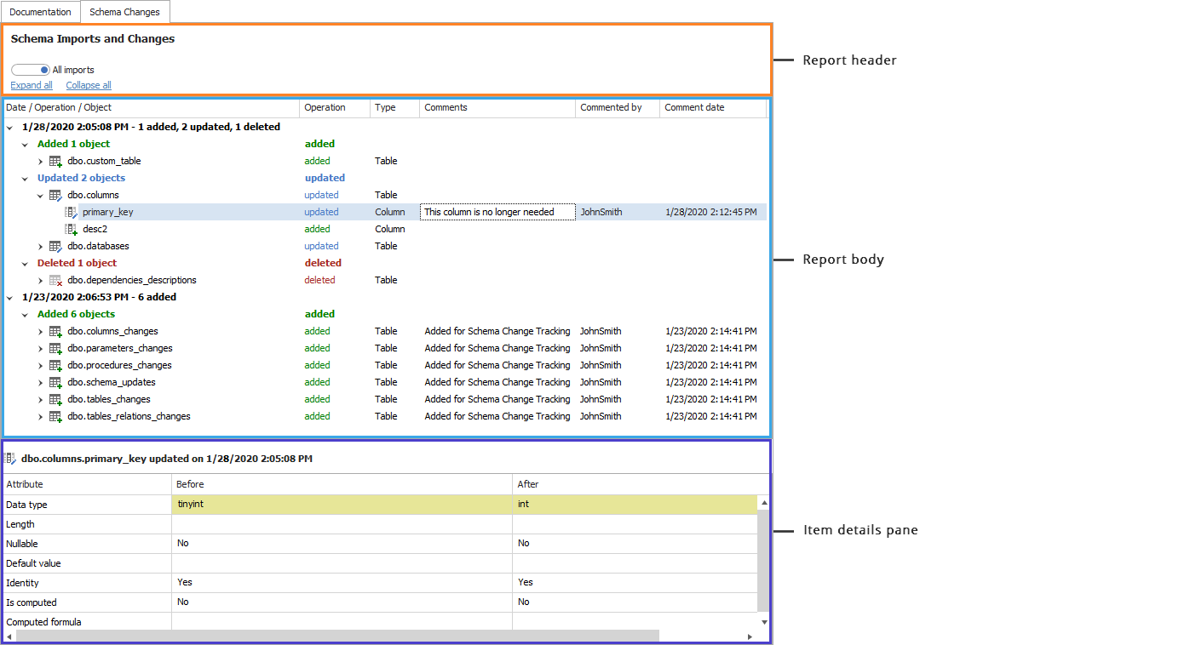1196x645 pixels.
Task: Click the dbo.custom_table added table icon
Action: [55, 162]
